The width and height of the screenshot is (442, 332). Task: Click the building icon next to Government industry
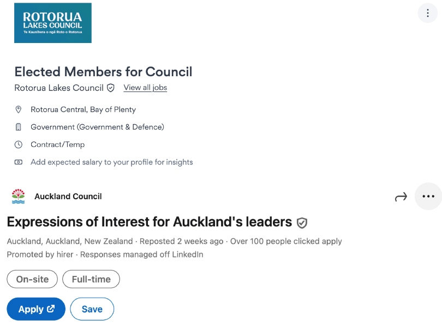tap(18, 127)
